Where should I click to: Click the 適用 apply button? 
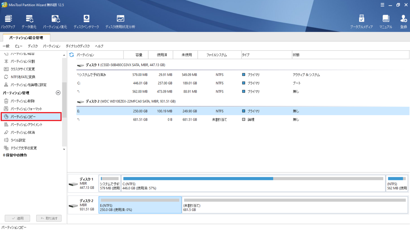(x=17, y=218)
